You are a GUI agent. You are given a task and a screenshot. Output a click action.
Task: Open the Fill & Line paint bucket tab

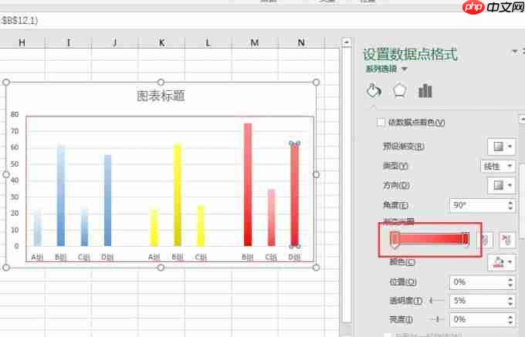click(x=374, y=90)
